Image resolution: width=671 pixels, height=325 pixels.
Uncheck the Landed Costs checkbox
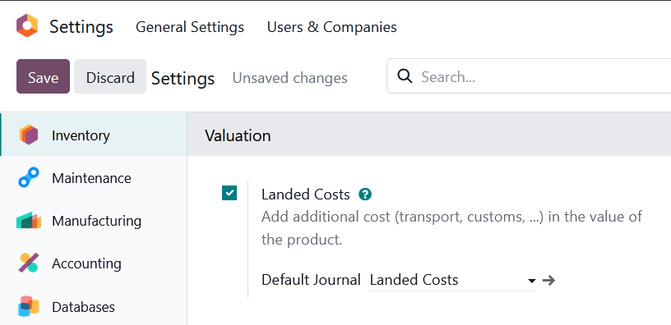tap(229, 193)
